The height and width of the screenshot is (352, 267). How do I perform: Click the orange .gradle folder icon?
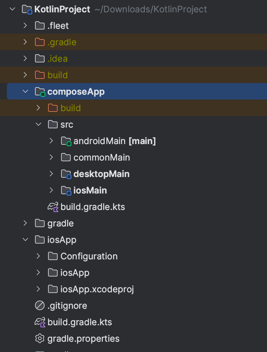coord(40,42)
